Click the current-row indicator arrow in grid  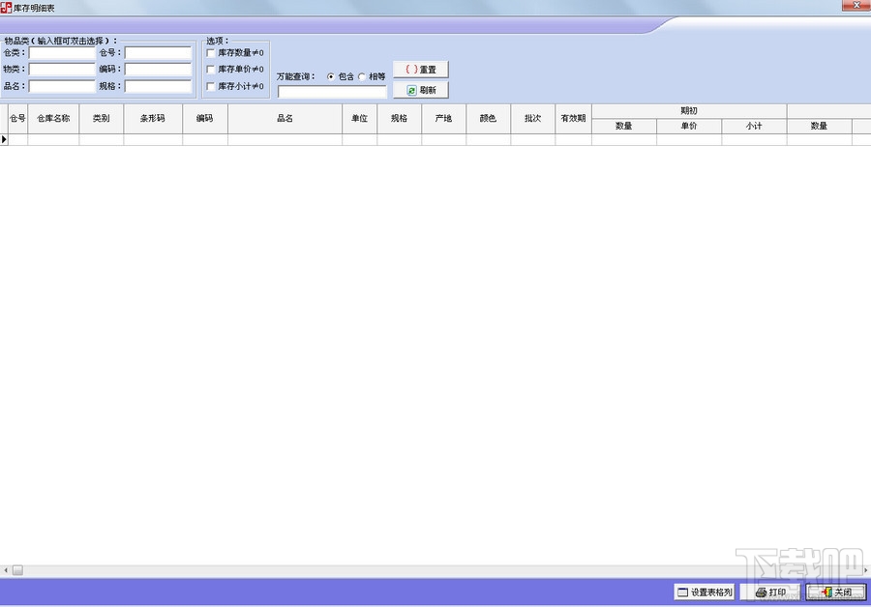pos(4,139)
